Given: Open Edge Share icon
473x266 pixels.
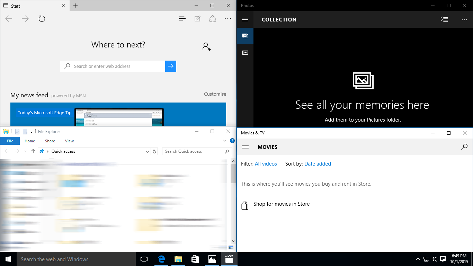Looking at the screenshot, I should coord(213,19).
